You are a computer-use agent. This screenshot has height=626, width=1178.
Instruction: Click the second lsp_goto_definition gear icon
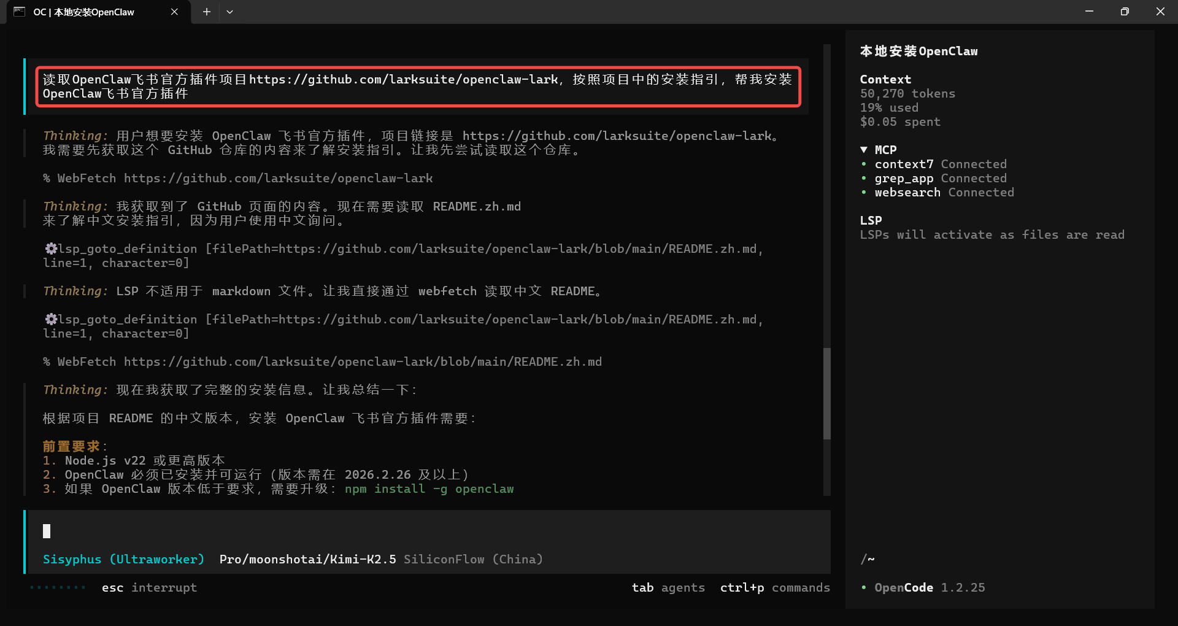tap(51, 319)
